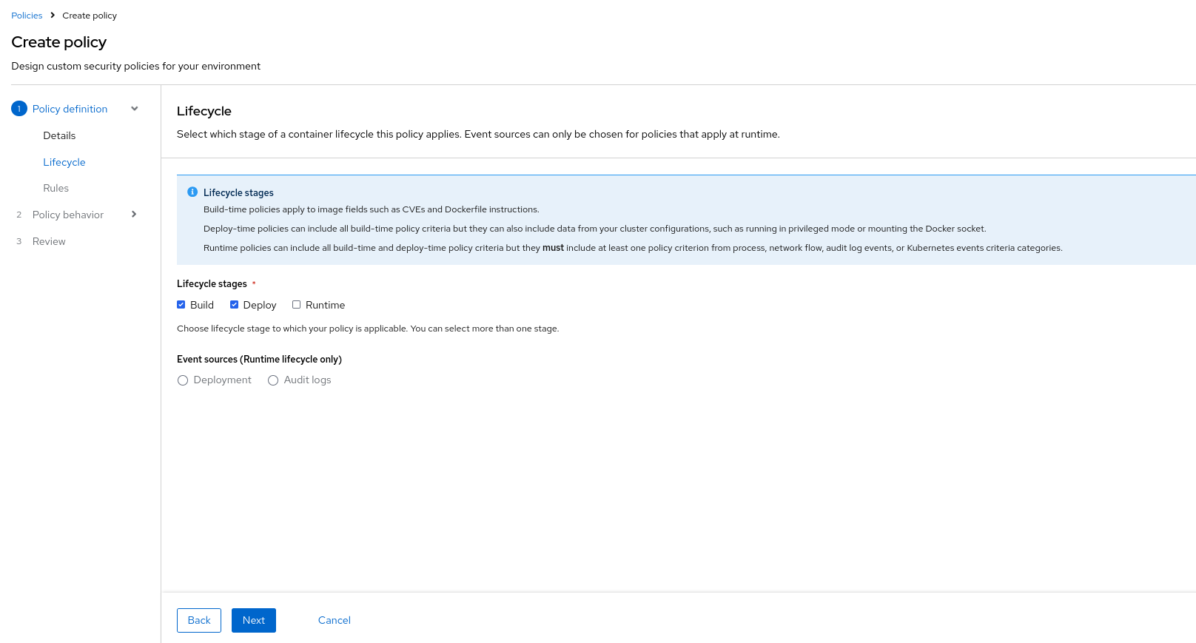This screenshot has width=1196, height=643.
Task: Uncheck the Build lifecycle stage checkbox
Action: [x=181, y=305]
